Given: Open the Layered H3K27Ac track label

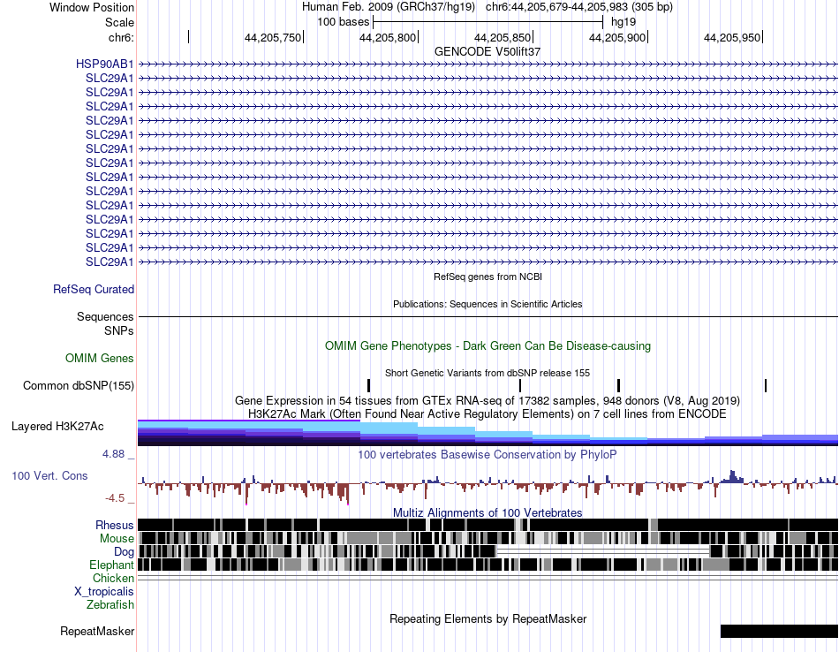Looking at the screenshot, I should click(x=57, y=426).
